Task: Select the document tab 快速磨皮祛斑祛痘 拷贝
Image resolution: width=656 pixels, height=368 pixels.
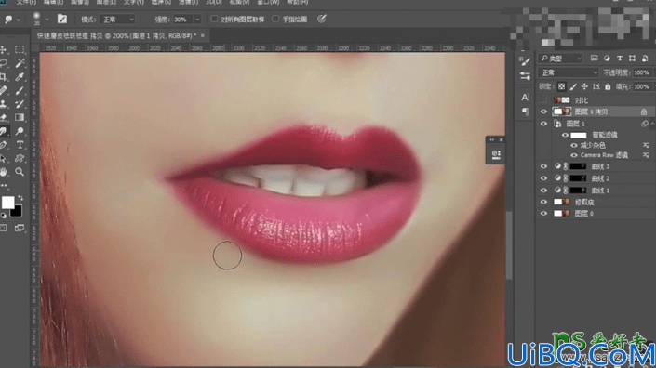Action: click(116, 36)
